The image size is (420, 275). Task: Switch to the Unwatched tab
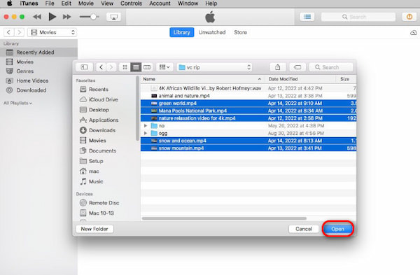pyautogui.click(x=212, y=32)
